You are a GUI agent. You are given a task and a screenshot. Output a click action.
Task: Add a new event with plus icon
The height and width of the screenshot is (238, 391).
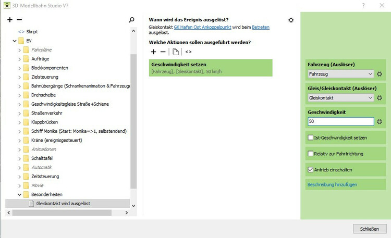coord(10,20)
